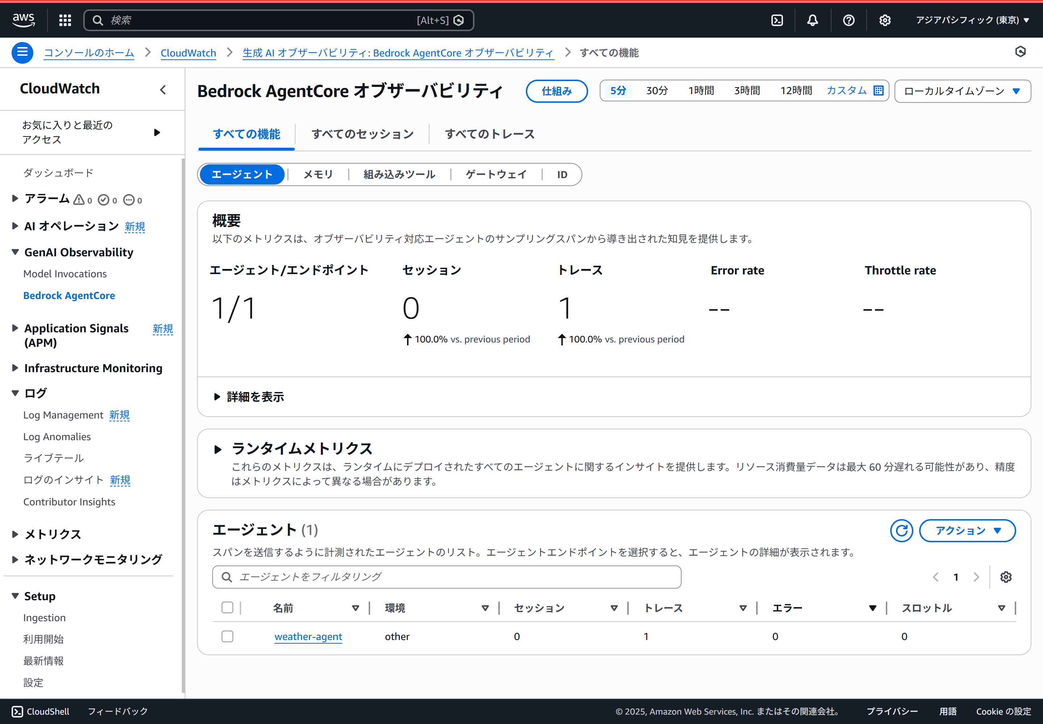Expand the ランタイムメトリクス section
1043x724 pixels.
coord(218,449)
